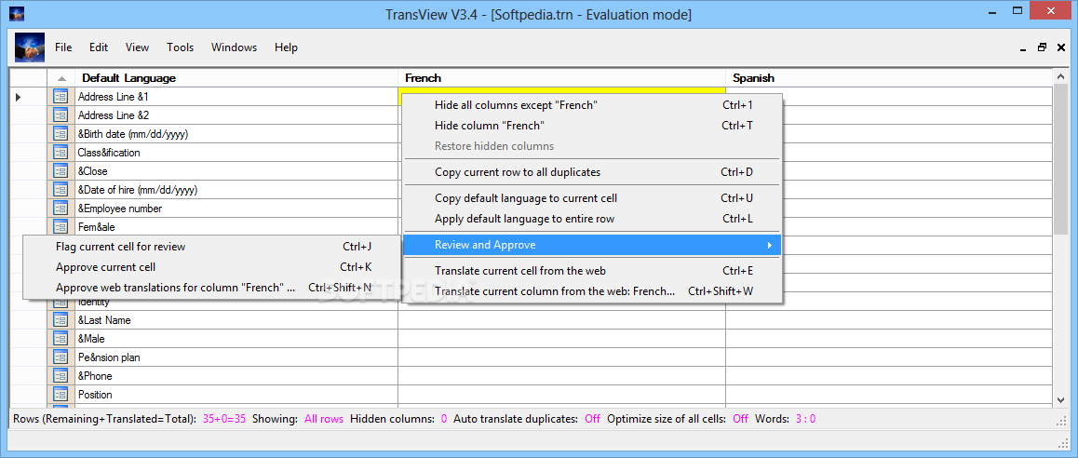Click the empty Spanish cell for &Male
Viewport: 1078px width, 458px height.
click(x=889, y=338)
